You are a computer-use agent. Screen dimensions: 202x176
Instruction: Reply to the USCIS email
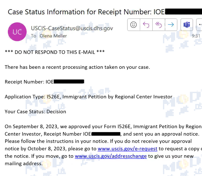[146, 25]
